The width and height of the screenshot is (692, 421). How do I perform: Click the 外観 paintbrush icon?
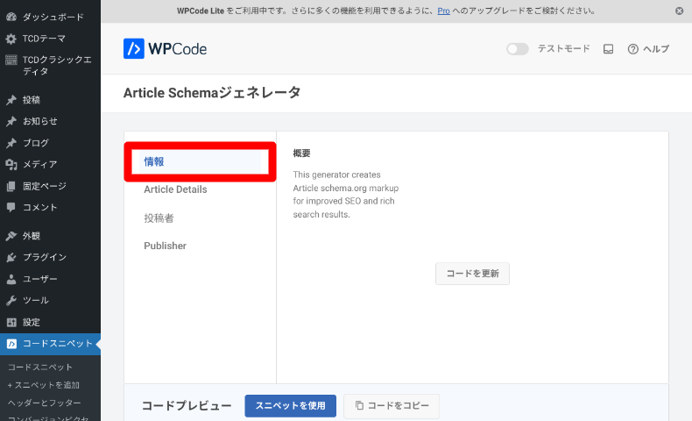tap(11, 236)
